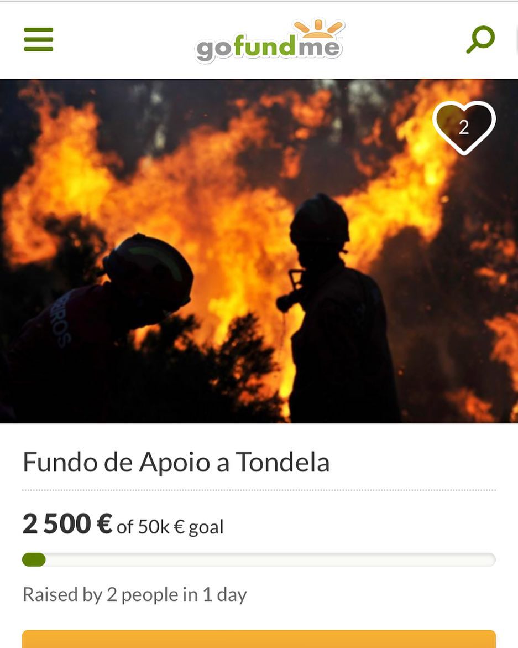
Task: Click the empty gray portion of progress bar
Action: 270,559
